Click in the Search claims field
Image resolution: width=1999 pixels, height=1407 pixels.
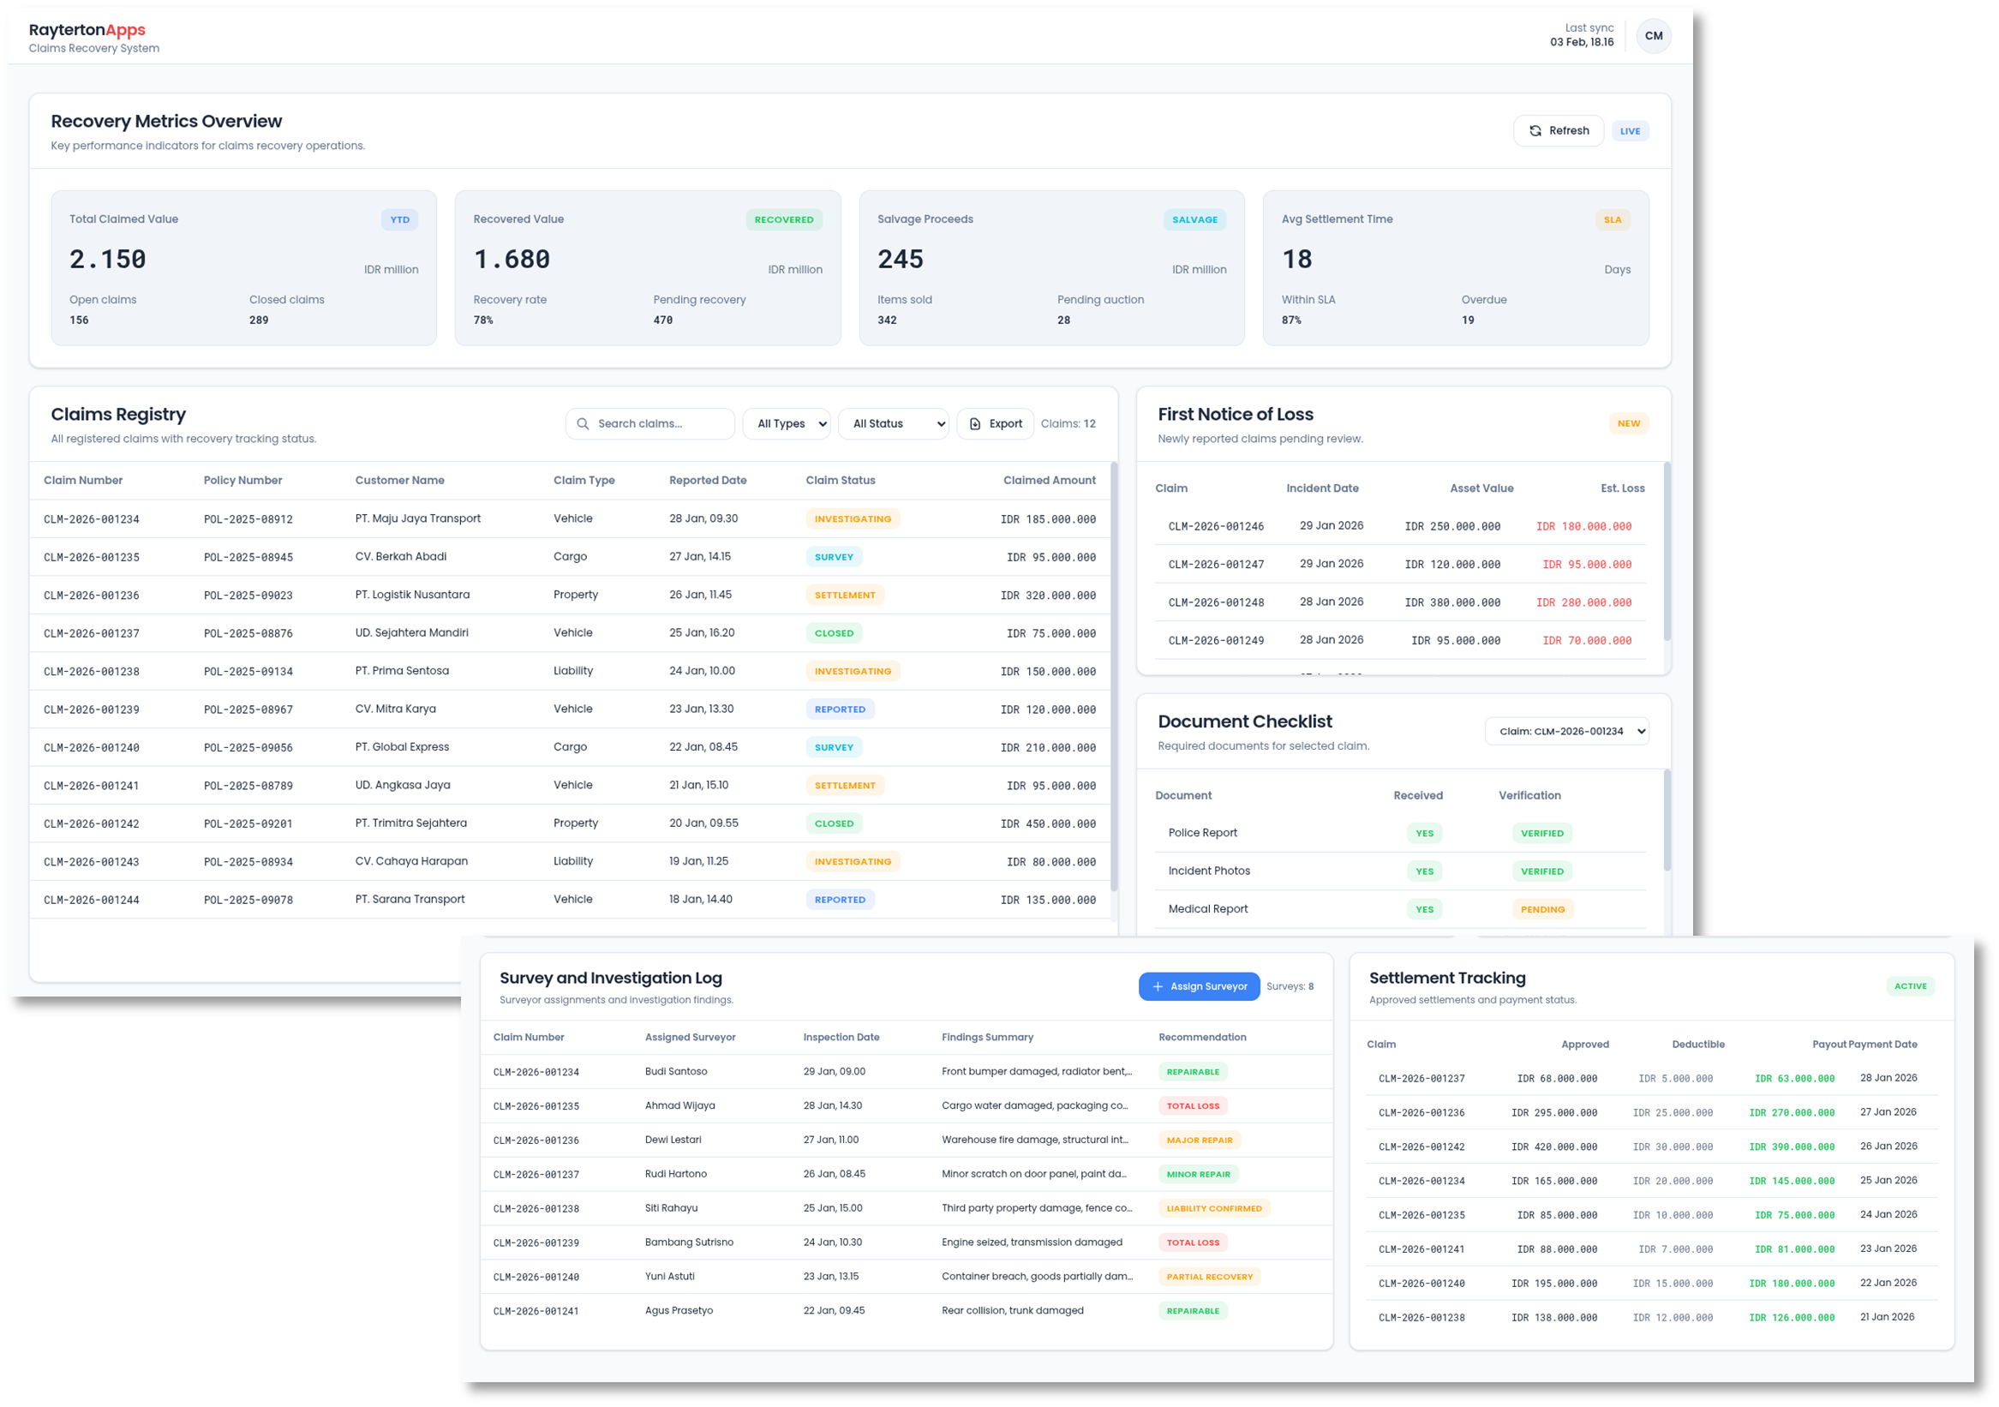[x=660, y=424]
